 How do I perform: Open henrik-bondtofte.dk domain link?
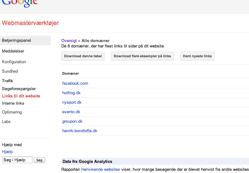tap(80, 131)
